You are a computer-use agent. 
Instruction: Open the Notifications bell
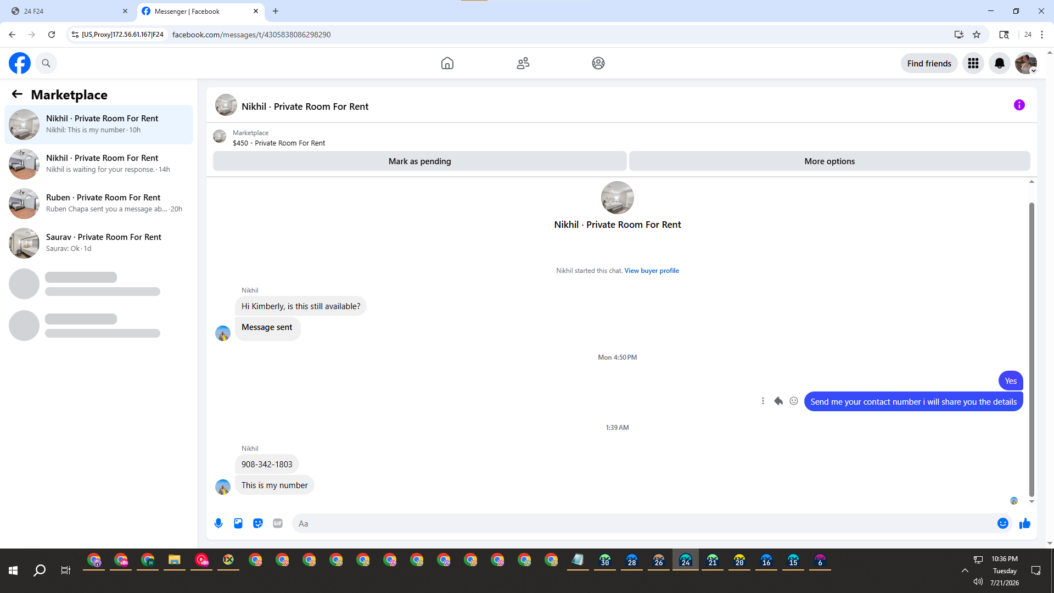point(1000,63)
